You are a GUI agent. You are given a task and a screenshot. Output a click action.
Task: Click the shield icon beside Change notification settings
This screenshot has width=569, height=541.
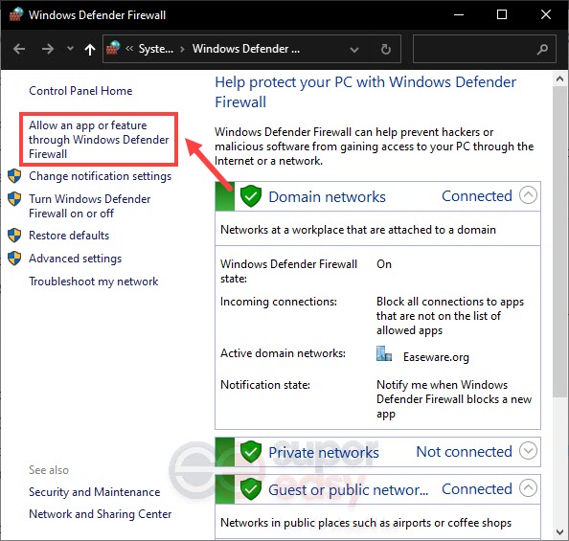14,176
